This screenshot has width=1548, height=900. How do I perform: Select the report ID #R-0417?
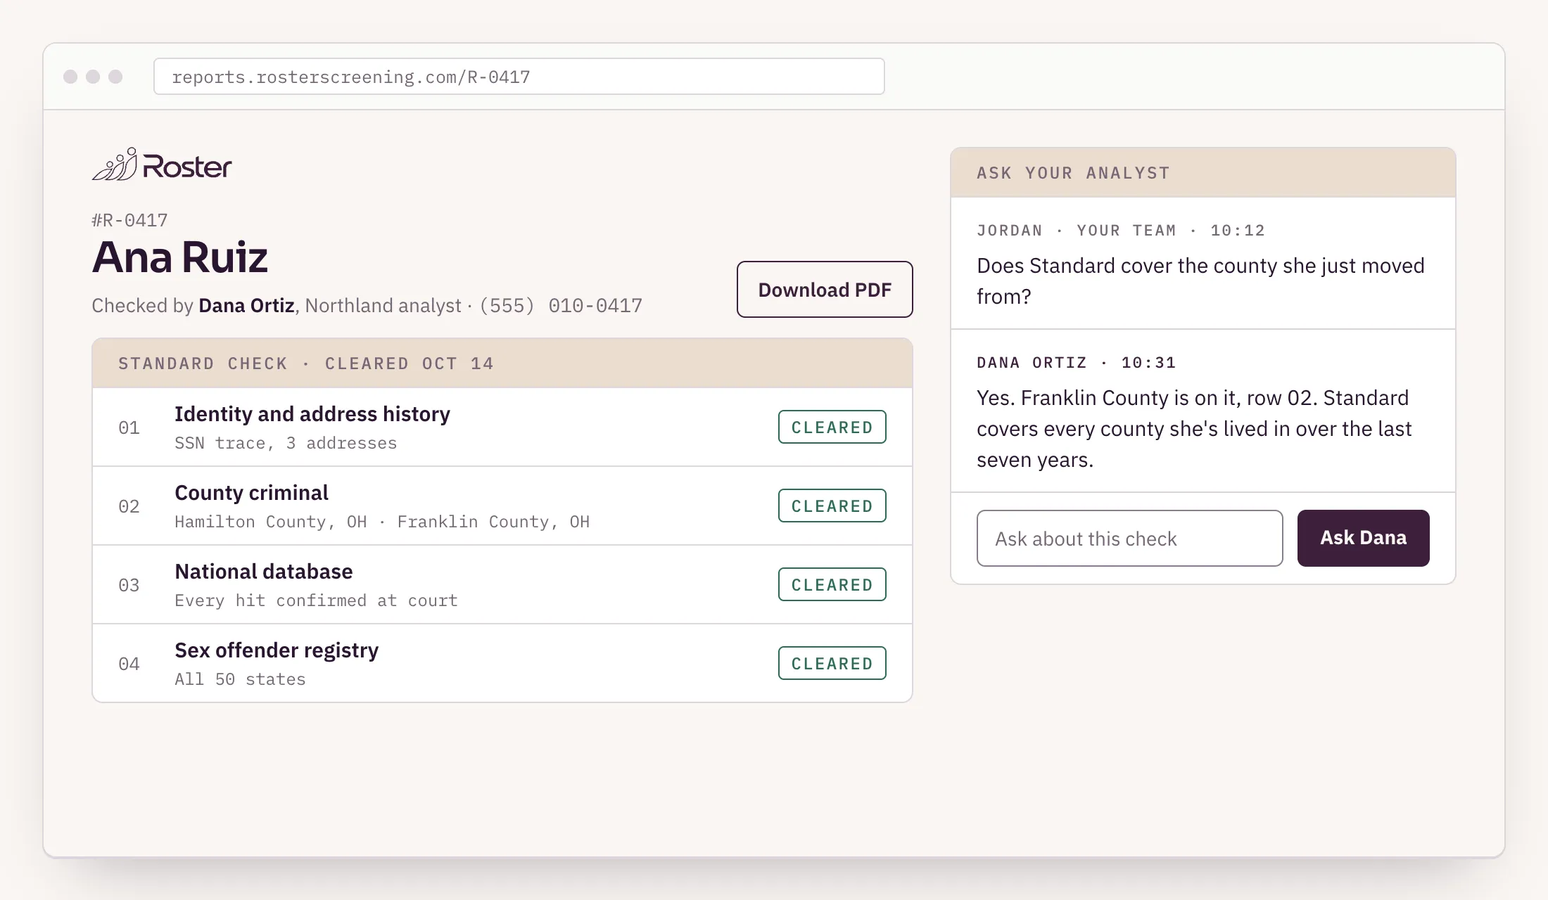[x=129, y=220]
